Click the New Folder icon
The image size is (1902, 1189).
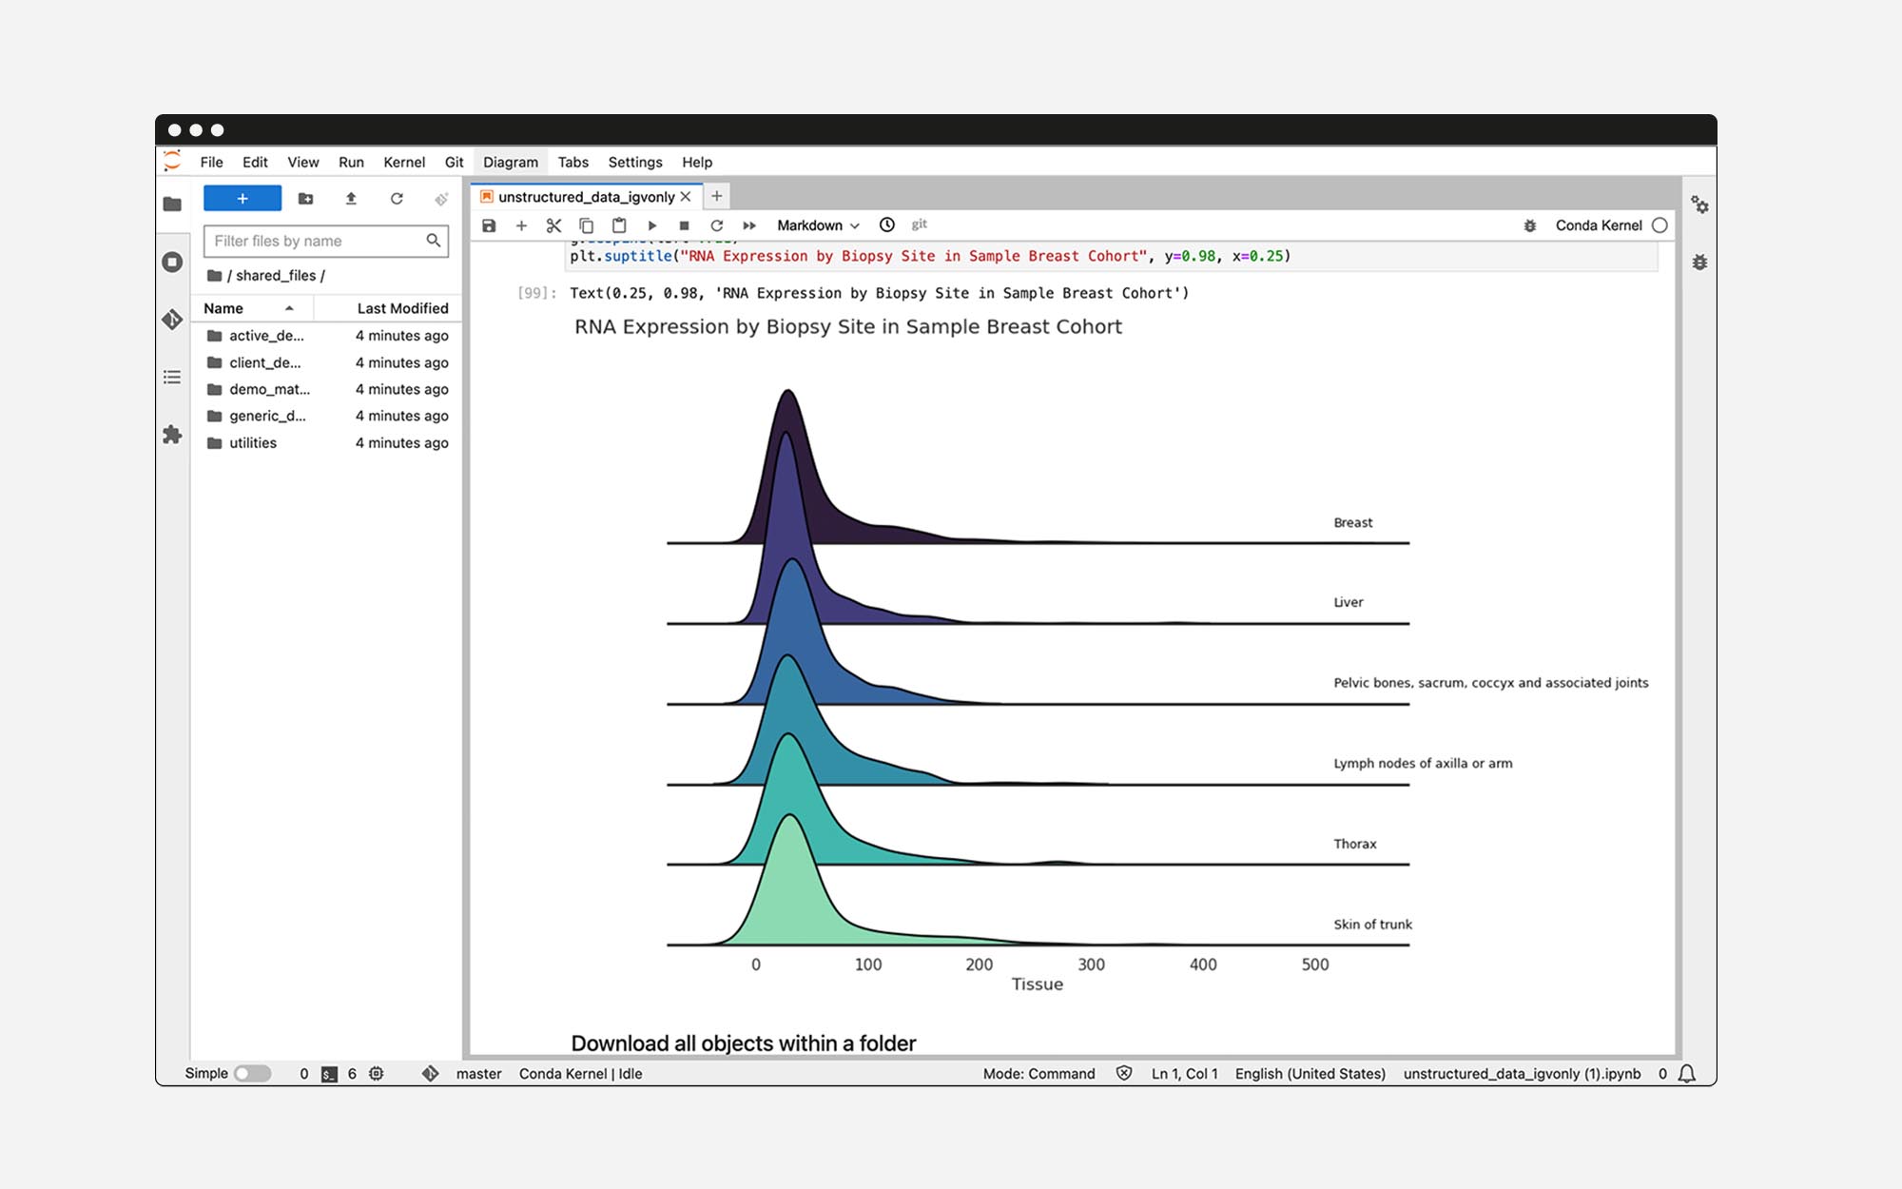(x=305, y=198)
